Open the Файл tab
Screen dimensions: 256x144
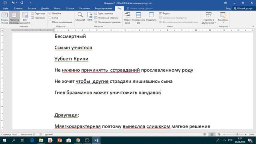click(6, 8)
